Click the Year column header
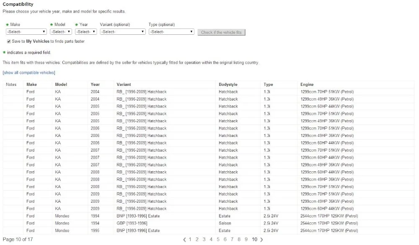This screenshot has width=419, height=245. click(95, 85)
